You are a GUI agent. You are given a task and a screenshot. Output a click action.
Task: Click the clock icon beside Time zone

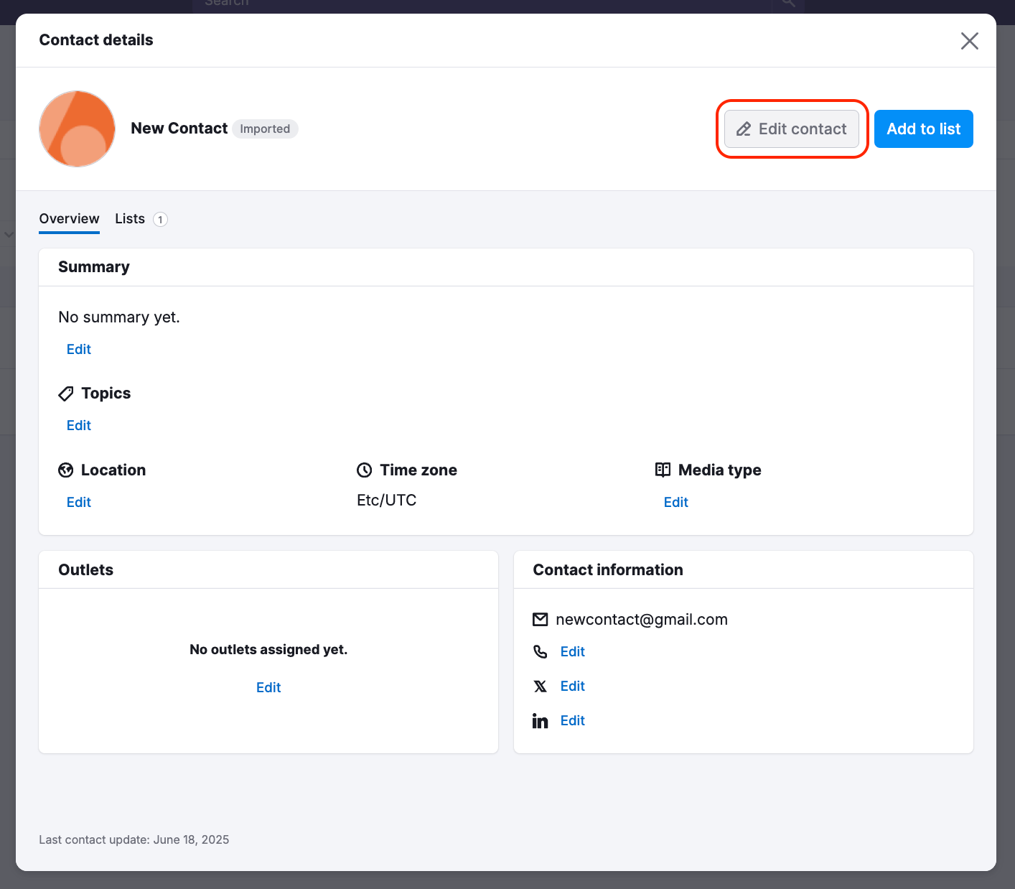pos(364,470)
